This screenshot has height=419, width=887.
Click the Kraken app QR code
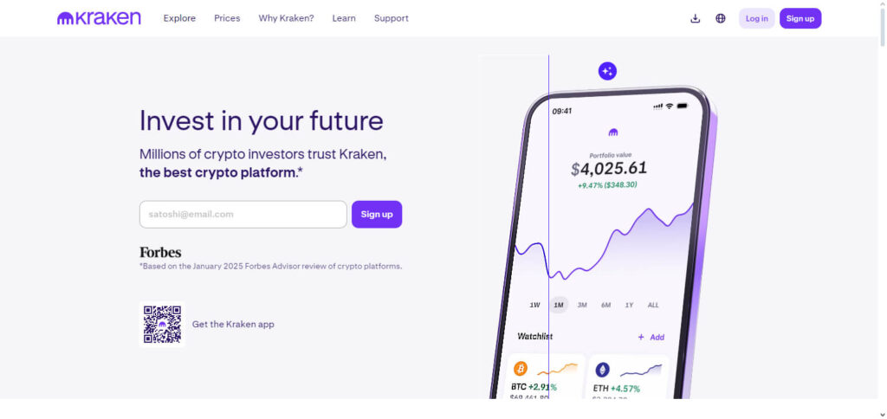coord(162,325)
